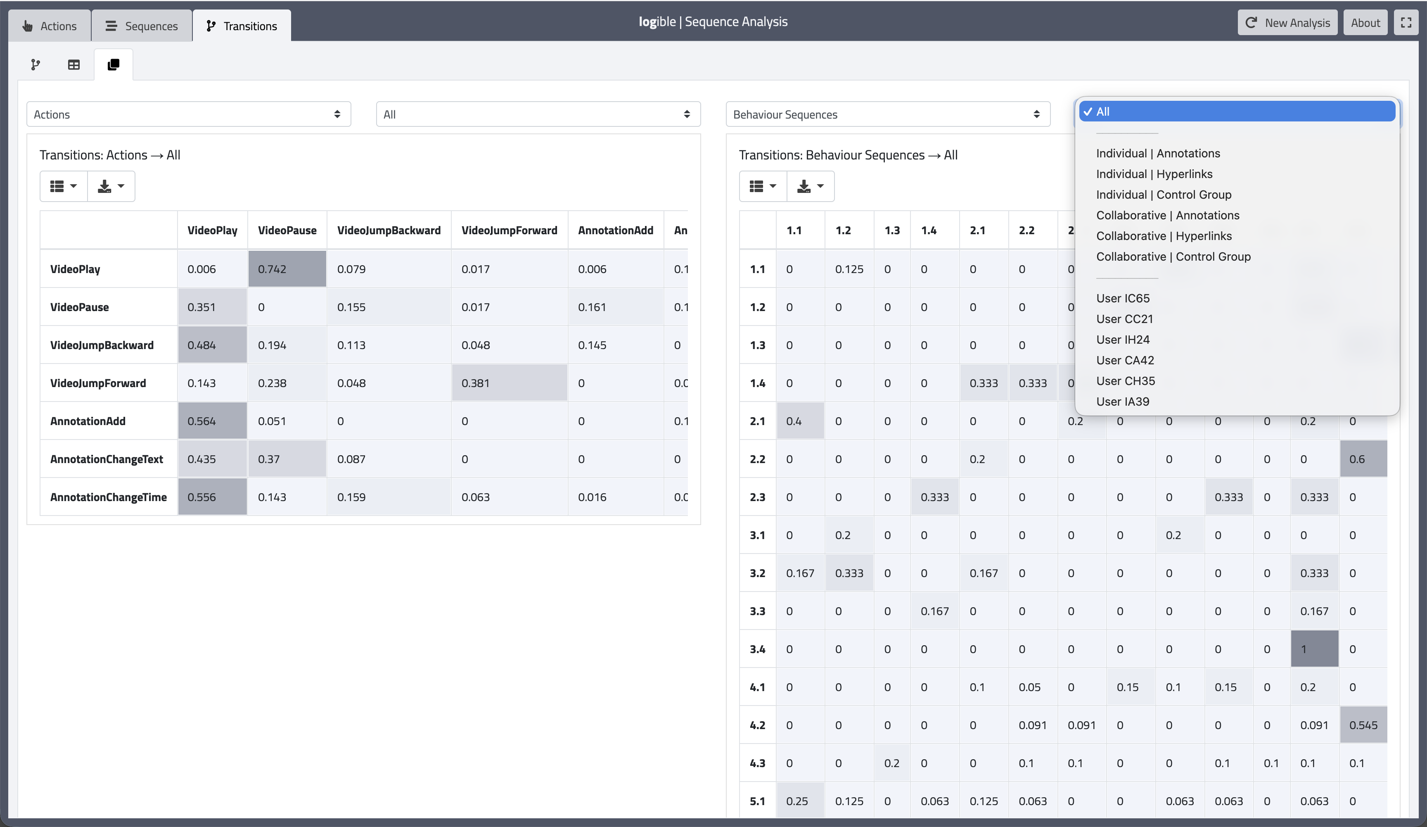Switch to the graph view icon
This screenshot has height=827, width=1427.
tap(35, 64)
